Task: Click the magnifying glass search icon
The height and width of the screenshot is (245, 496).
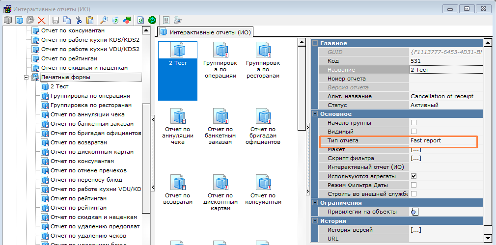Action: click(x=104, y=20)
